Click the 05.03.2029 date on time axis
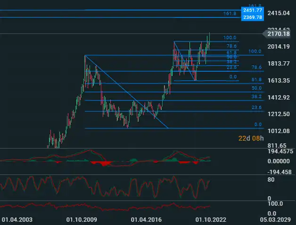This screenshot has width=296, height=225. click(278, 219)
